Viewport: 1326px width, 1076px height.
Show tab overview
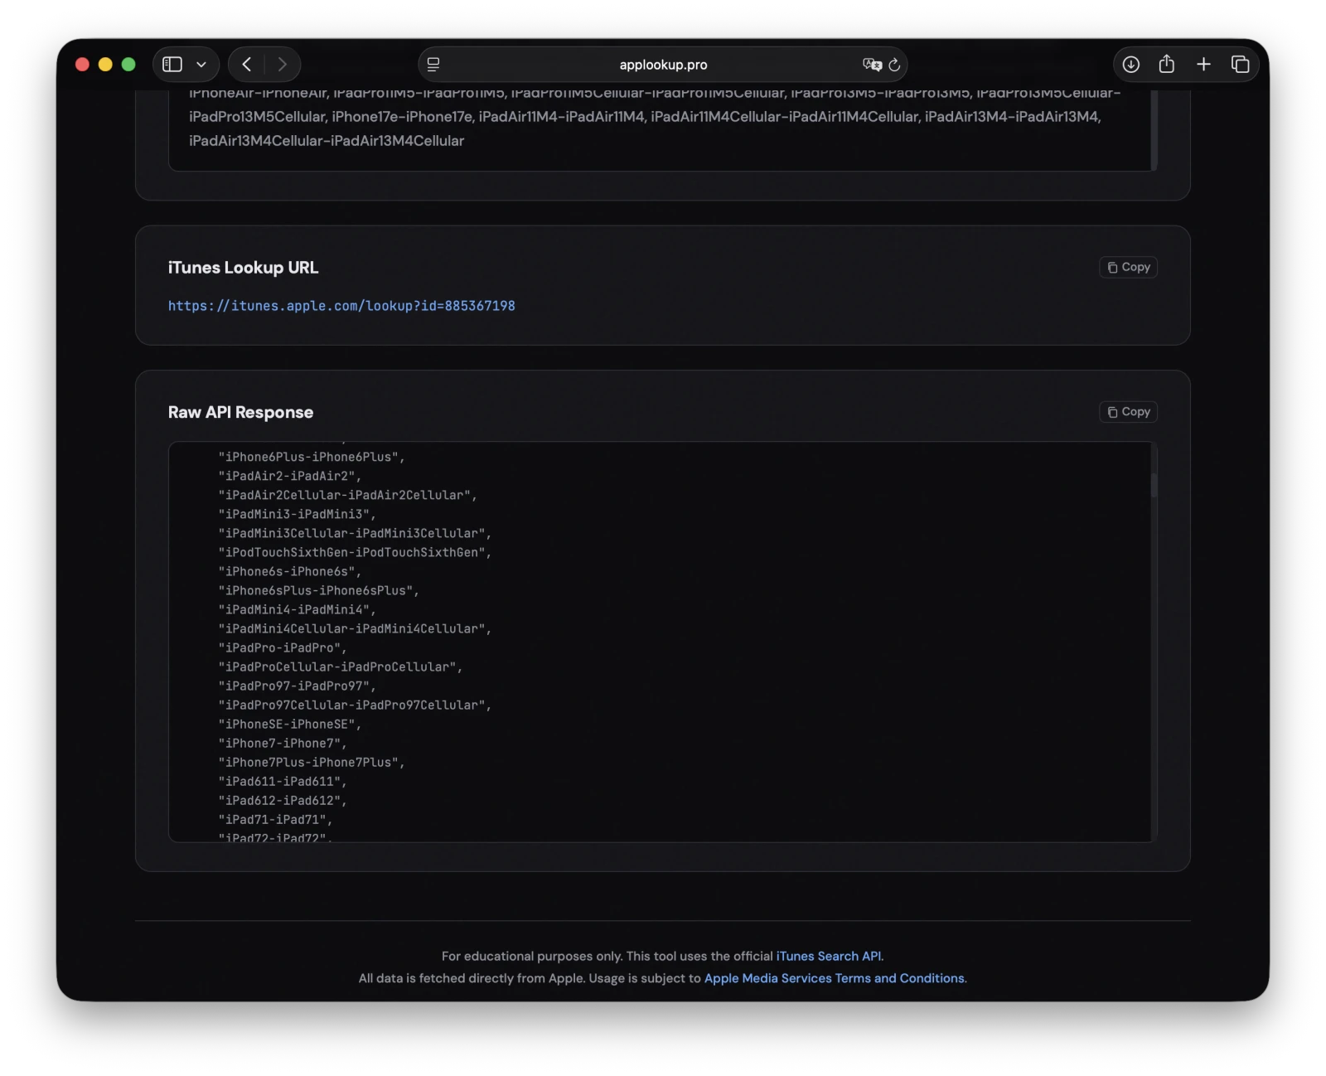[1241, 65]
